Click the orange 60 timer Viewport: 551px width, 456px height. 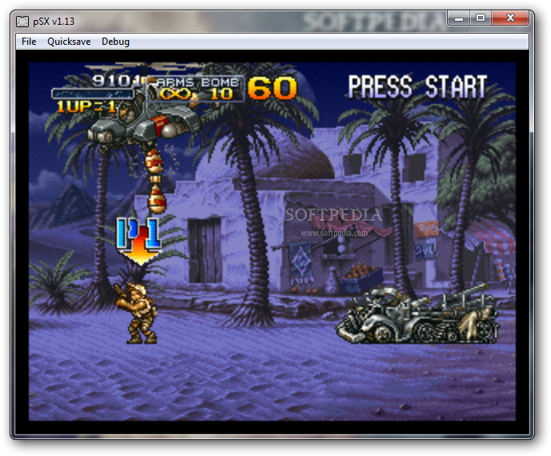tap(272, 88)
